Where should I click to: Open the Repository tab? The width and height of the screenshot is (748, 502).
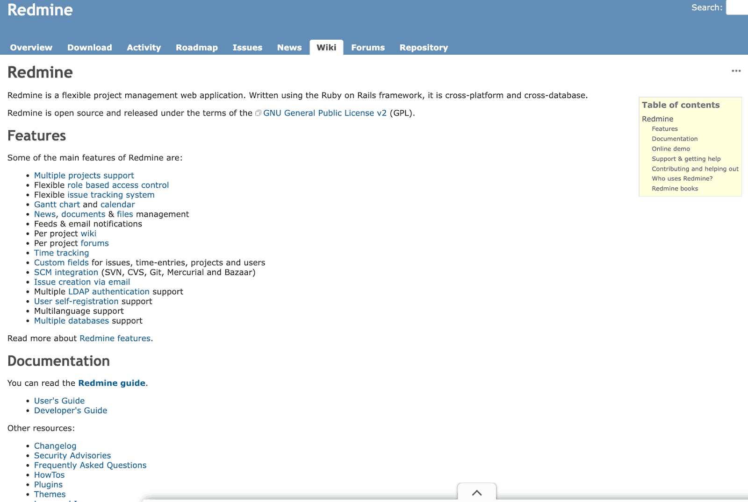point(423,48)
